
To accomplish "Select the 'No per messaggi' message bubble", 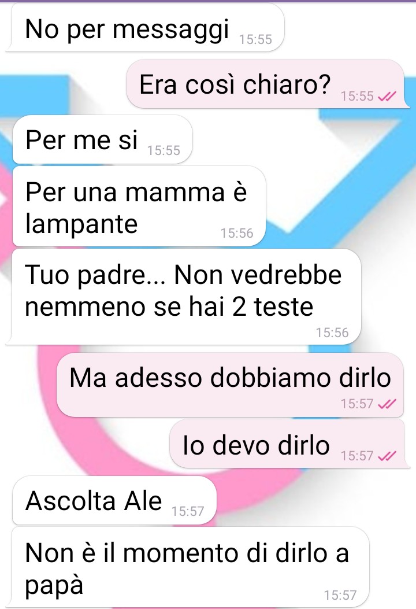I will (x=145, y=28).
